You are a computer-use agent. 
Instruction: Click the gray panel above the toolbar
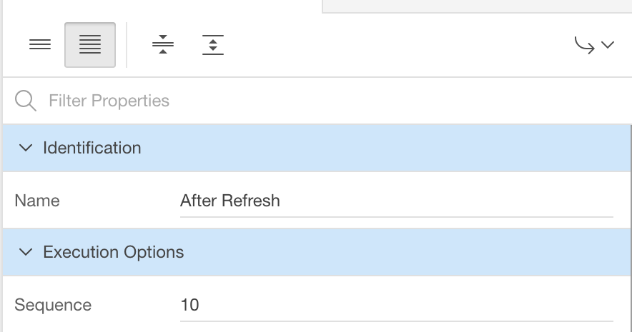point(478,6)
